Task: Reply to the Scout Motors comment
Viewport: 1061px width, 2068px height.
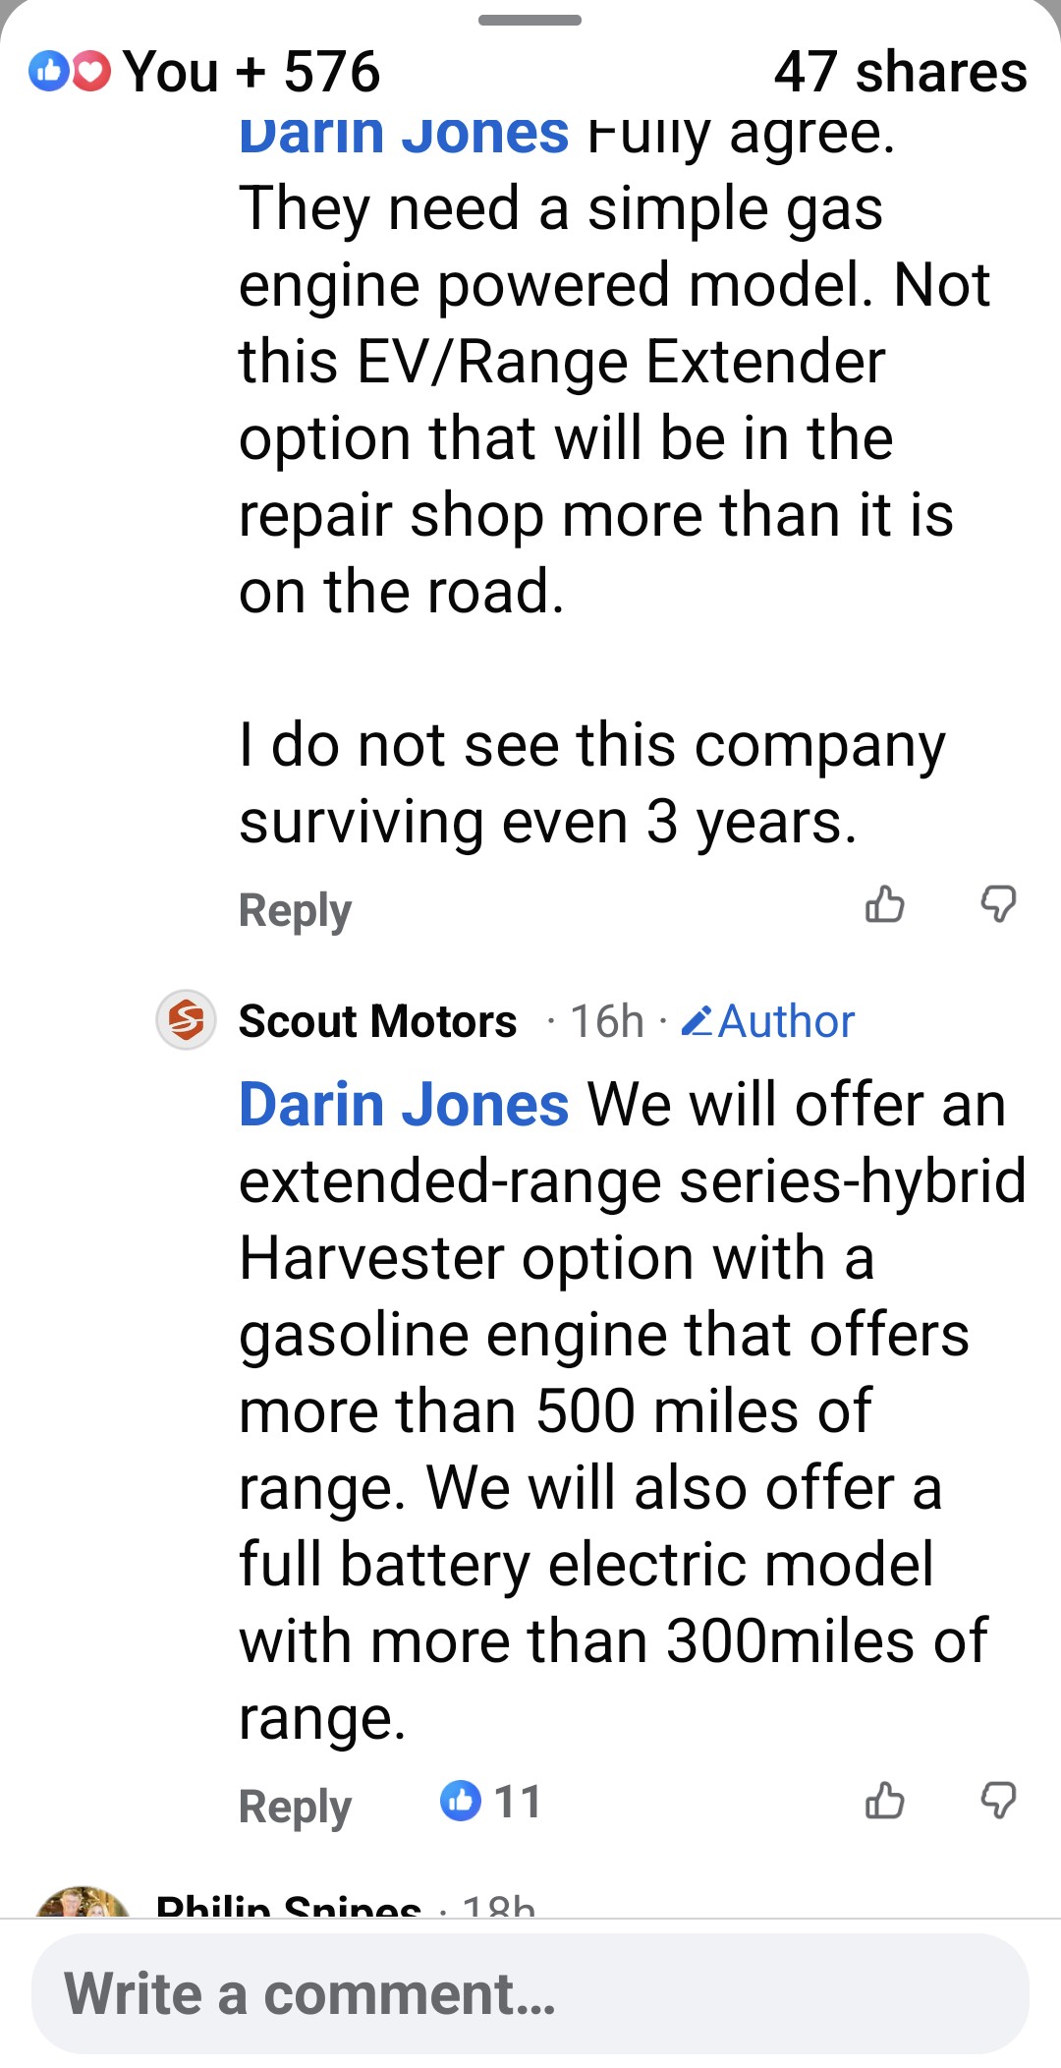Action: [295, 1807]
